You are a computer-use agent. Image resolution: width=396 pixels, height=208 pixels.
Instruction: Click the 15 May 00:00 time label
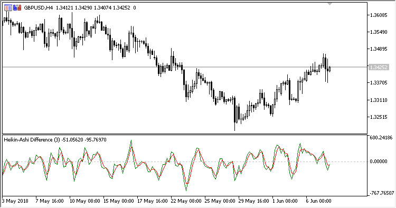[118, 201]
